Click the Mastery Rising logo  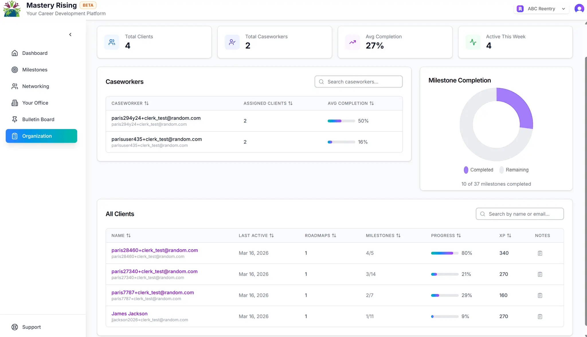[12, 9]
